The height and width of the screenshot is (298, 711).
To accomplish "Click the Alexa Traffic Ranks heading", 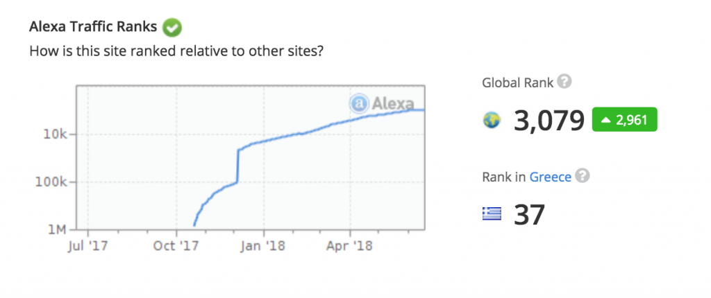I will [94, 28].
